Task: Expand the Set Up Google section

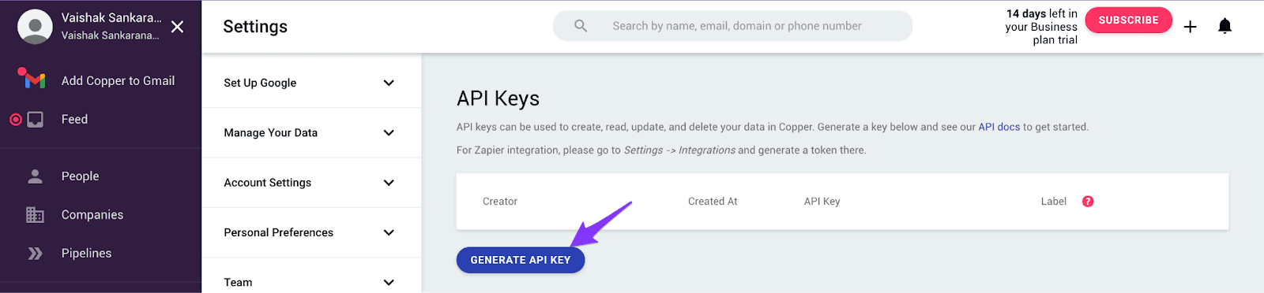Action: [311, 83]
